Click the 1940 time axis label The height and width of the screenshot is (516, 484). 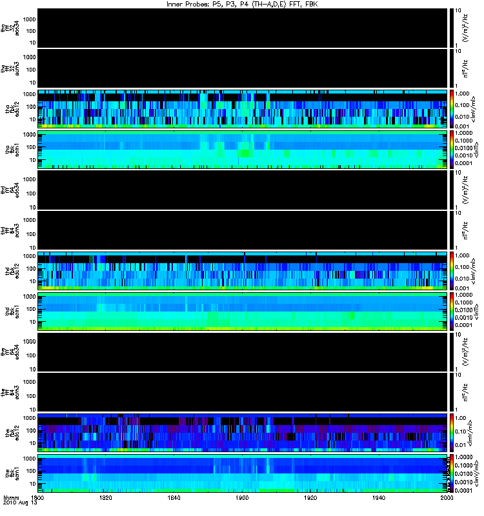tap(379, 497)
